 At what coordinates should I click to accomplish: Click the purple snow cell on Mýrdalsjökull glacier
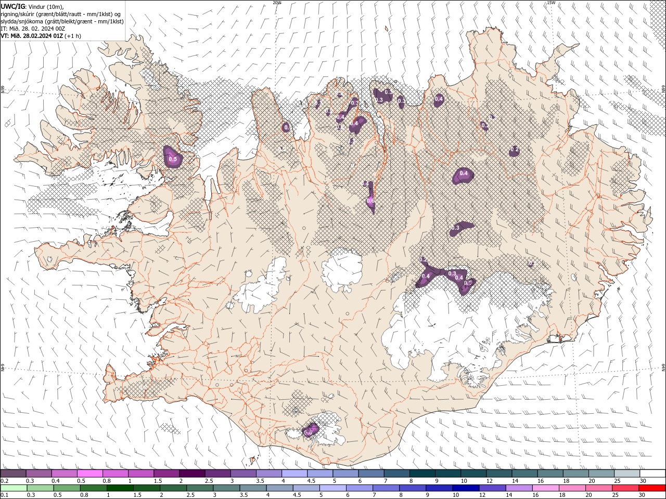pos(310,429)
